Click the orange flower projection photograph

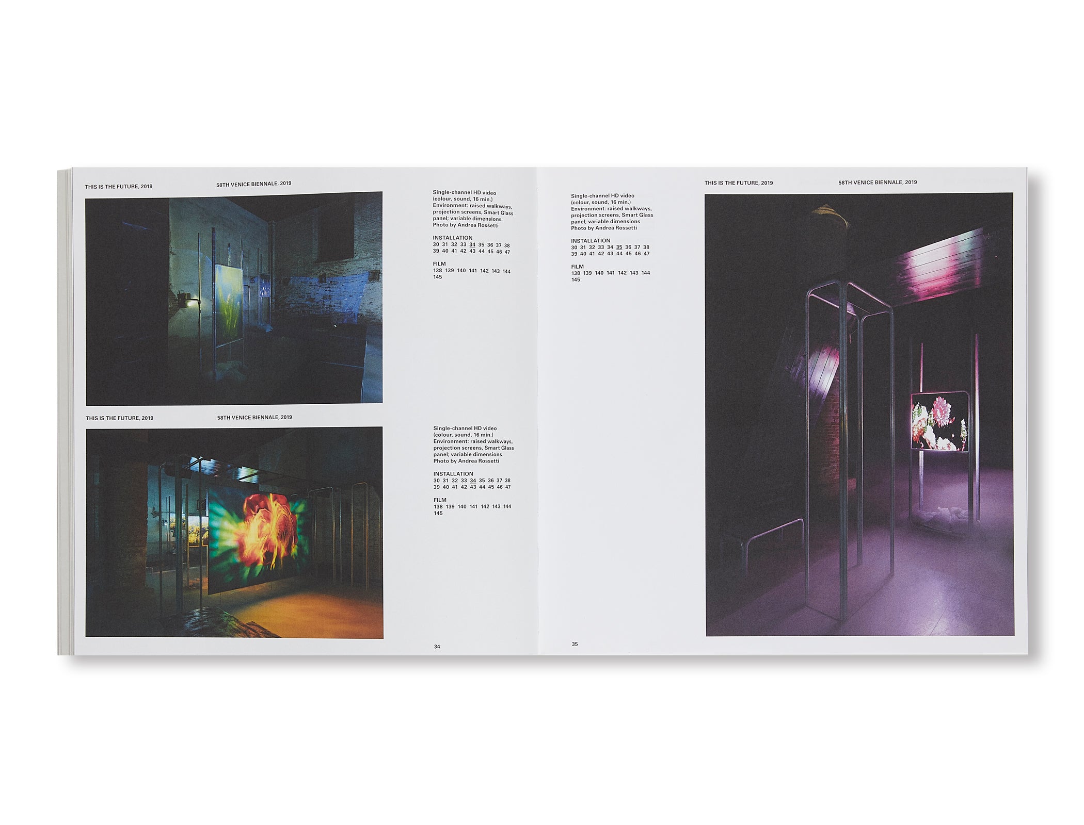(234, 532)
